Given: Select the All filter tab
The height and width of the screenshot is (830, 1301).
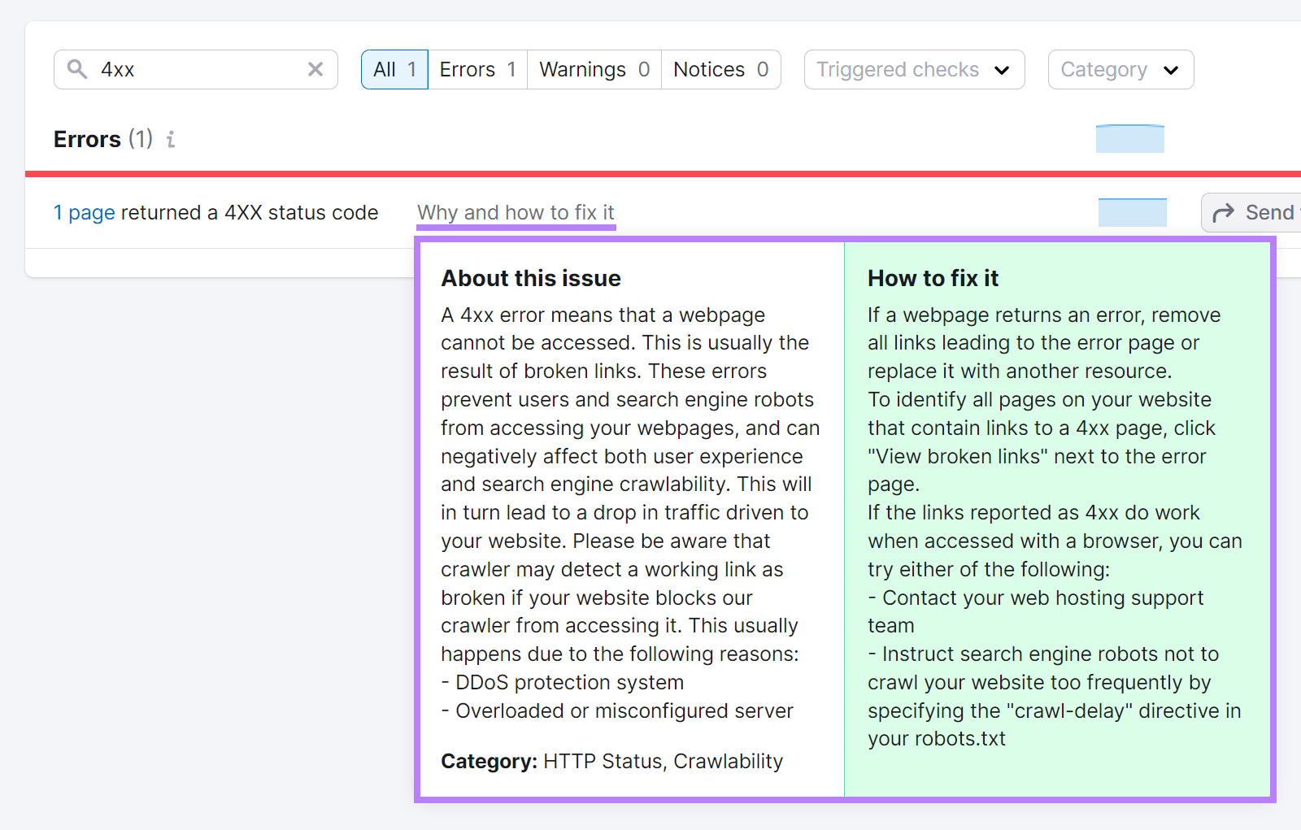Looking at the screenshot, I should coord(394,69).
